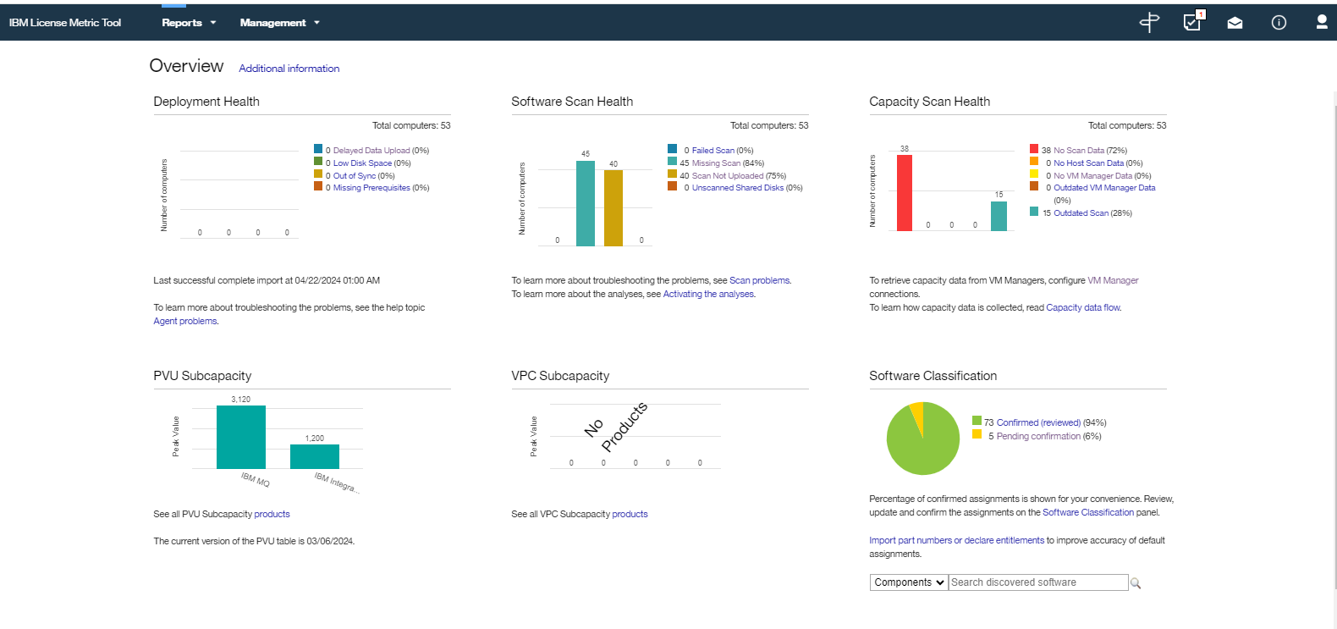Open the Activating the analyses link
Image resolution: width=1337 pixels, height=629 pixels.
708,294
